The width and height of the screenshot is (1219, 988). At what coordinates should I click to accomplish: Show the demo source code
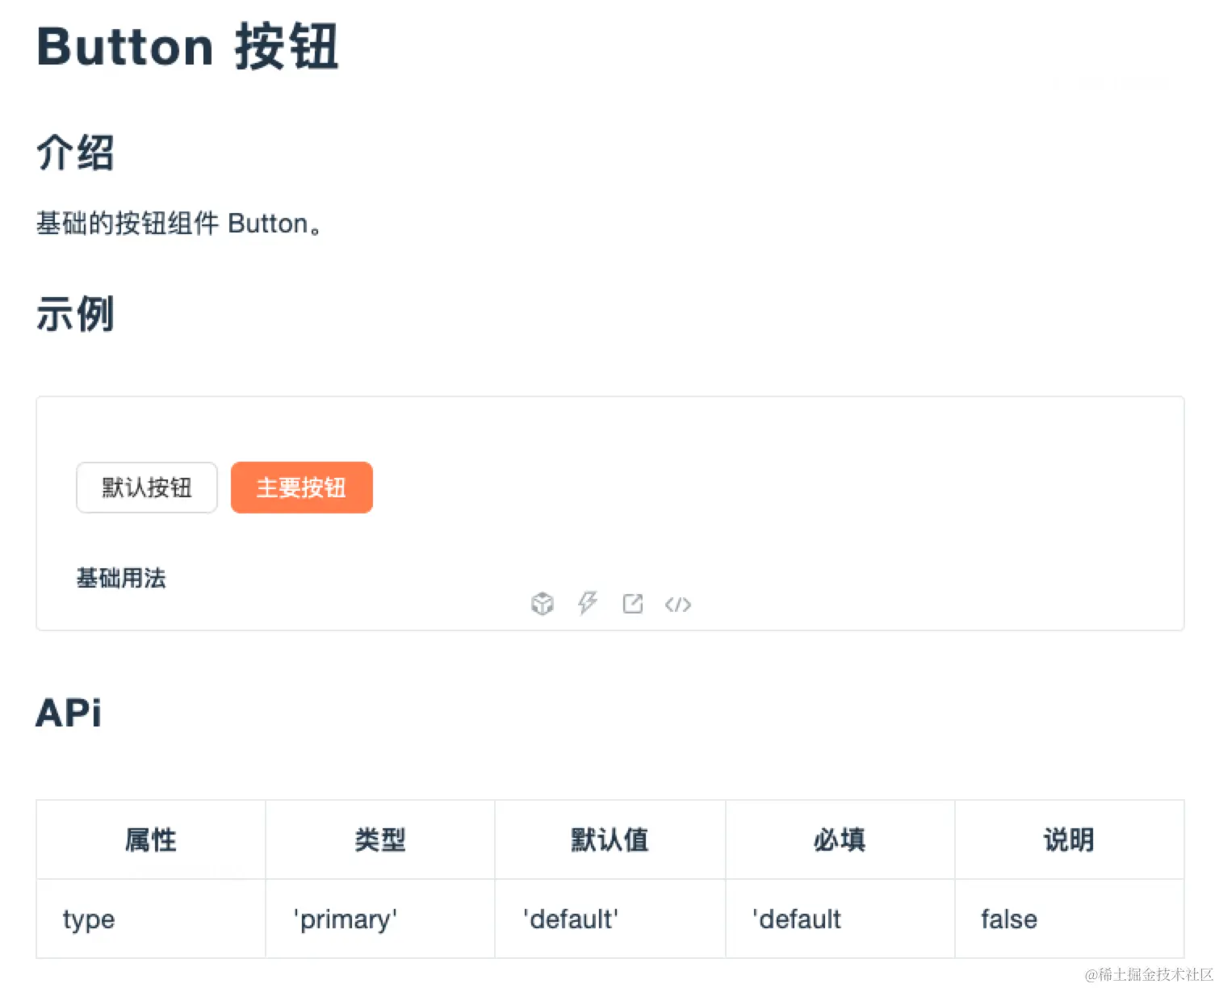pyautogui.click(x=678, y=605)
